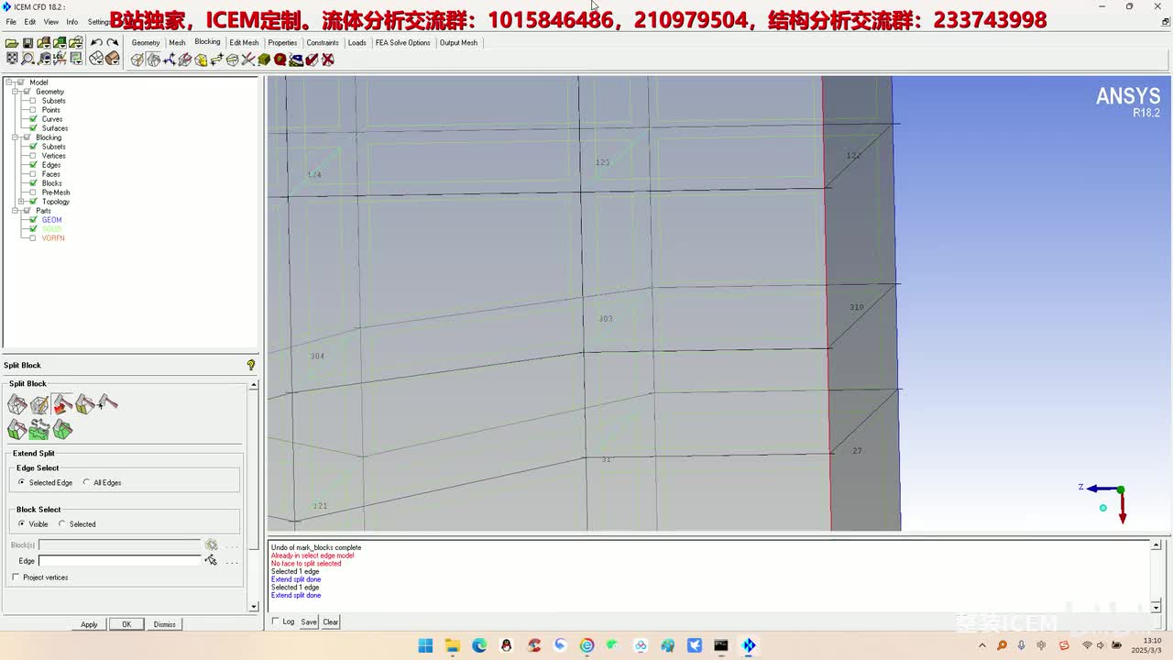Select edge picker cursor icon
Viewport: 1173px width, 660px height.
coord(212,560)
